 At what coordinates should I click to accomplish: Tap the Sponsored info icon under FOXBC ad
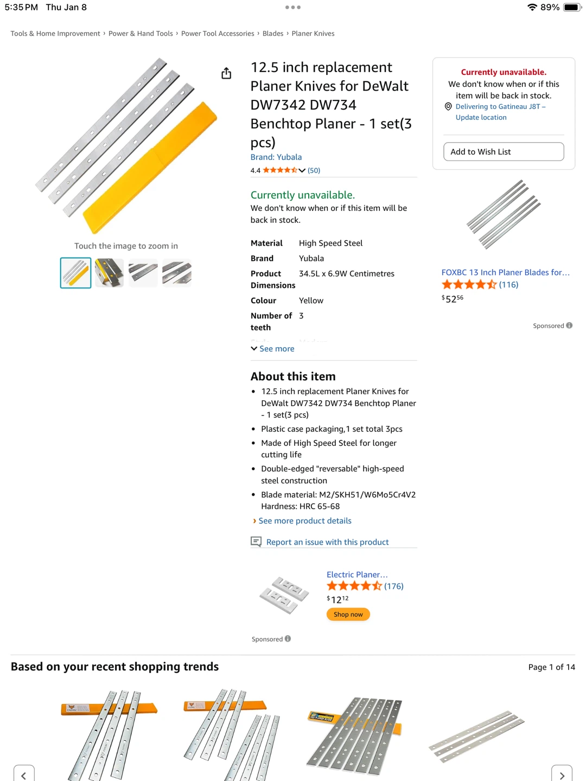click(x=569, y=325)
